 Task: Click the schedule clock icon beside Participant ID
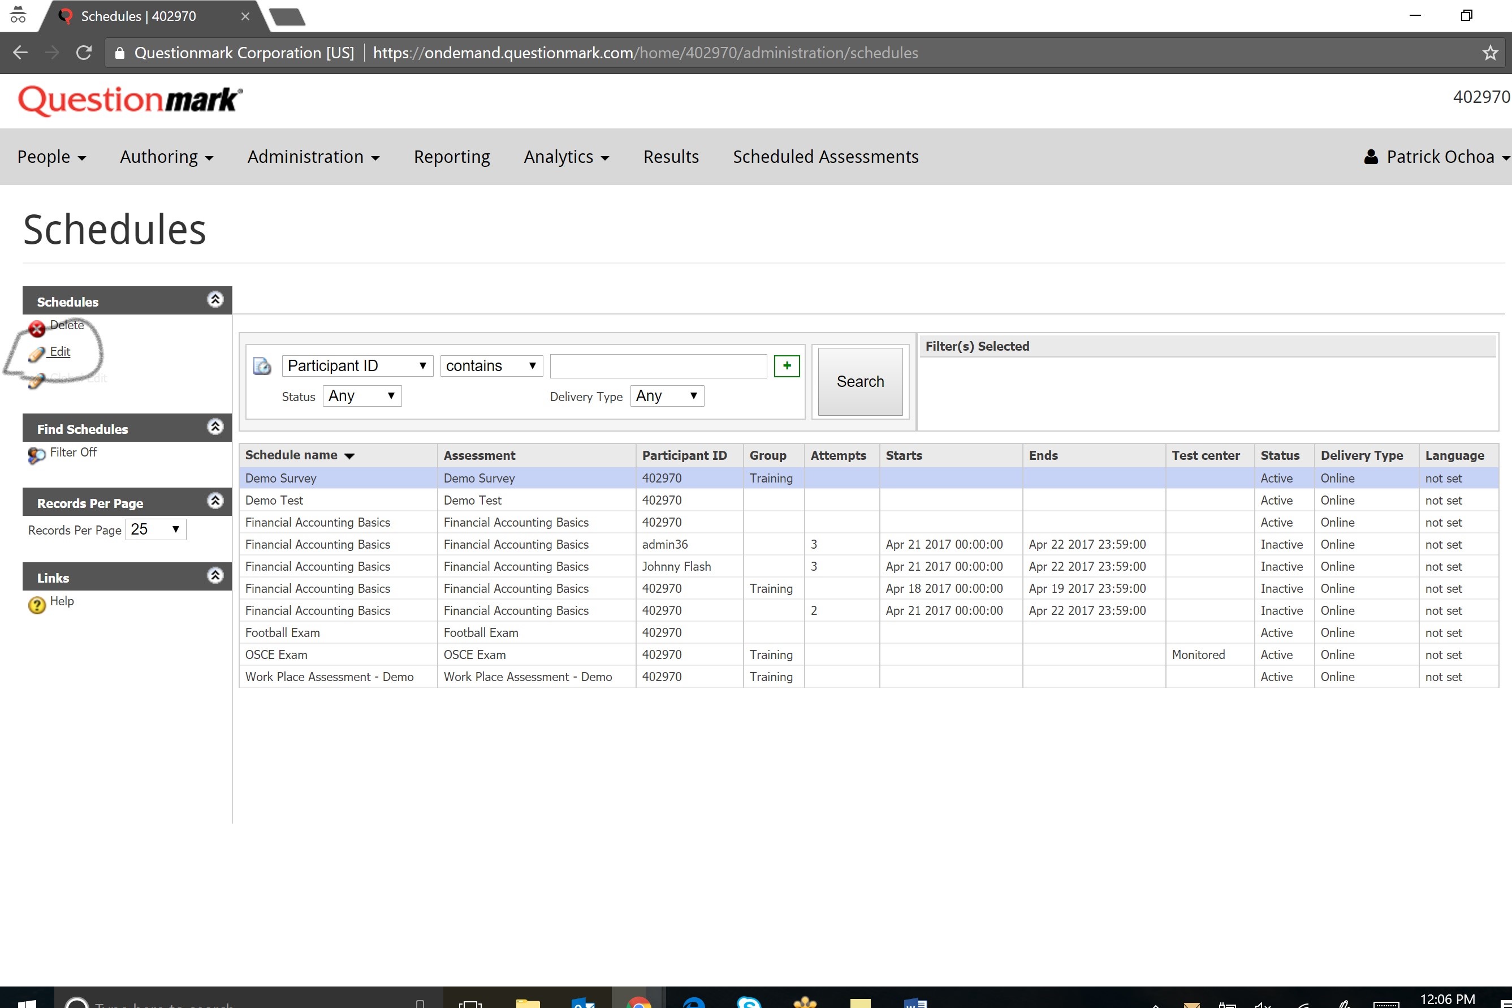262,366
